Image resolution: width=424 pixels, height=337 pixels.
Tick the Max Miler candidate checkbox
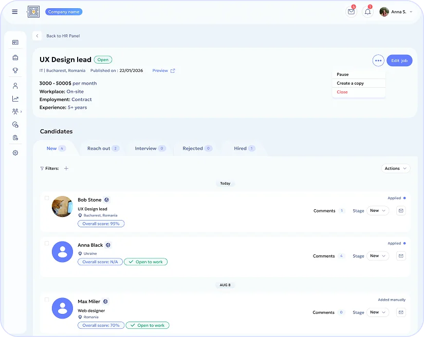[47, 300]
